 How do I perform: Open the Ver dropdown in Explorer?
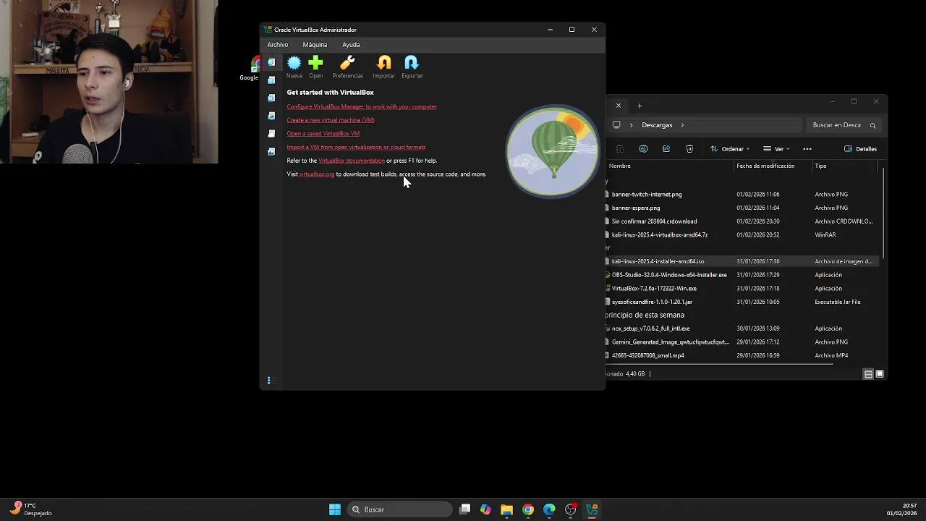click(776, 149)
